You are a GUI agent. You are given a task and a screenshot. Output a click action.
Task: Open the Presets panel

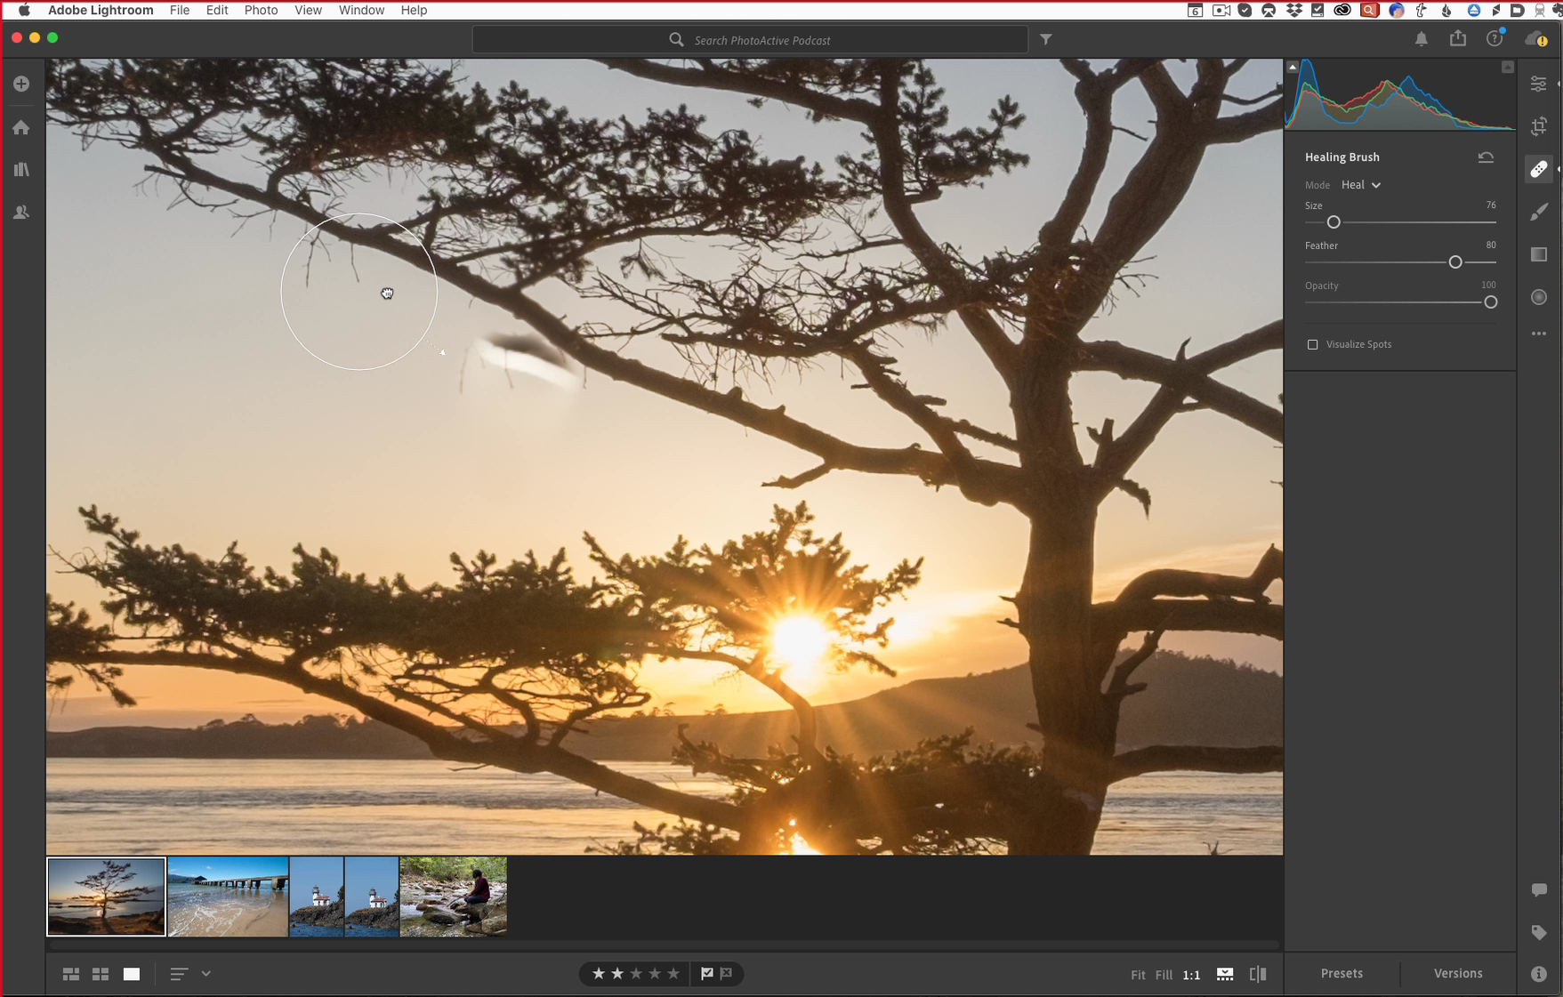tap(1341, 974)
